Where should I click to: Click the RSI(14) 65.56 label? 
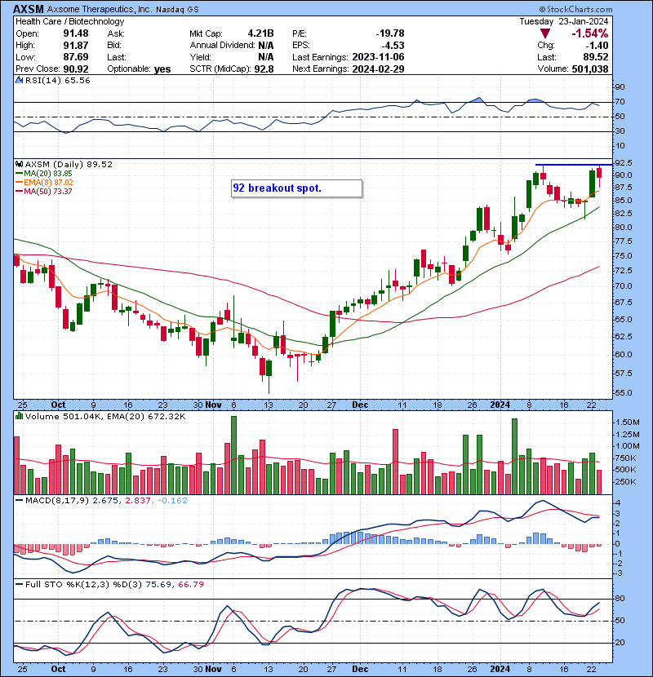[57, 80]
